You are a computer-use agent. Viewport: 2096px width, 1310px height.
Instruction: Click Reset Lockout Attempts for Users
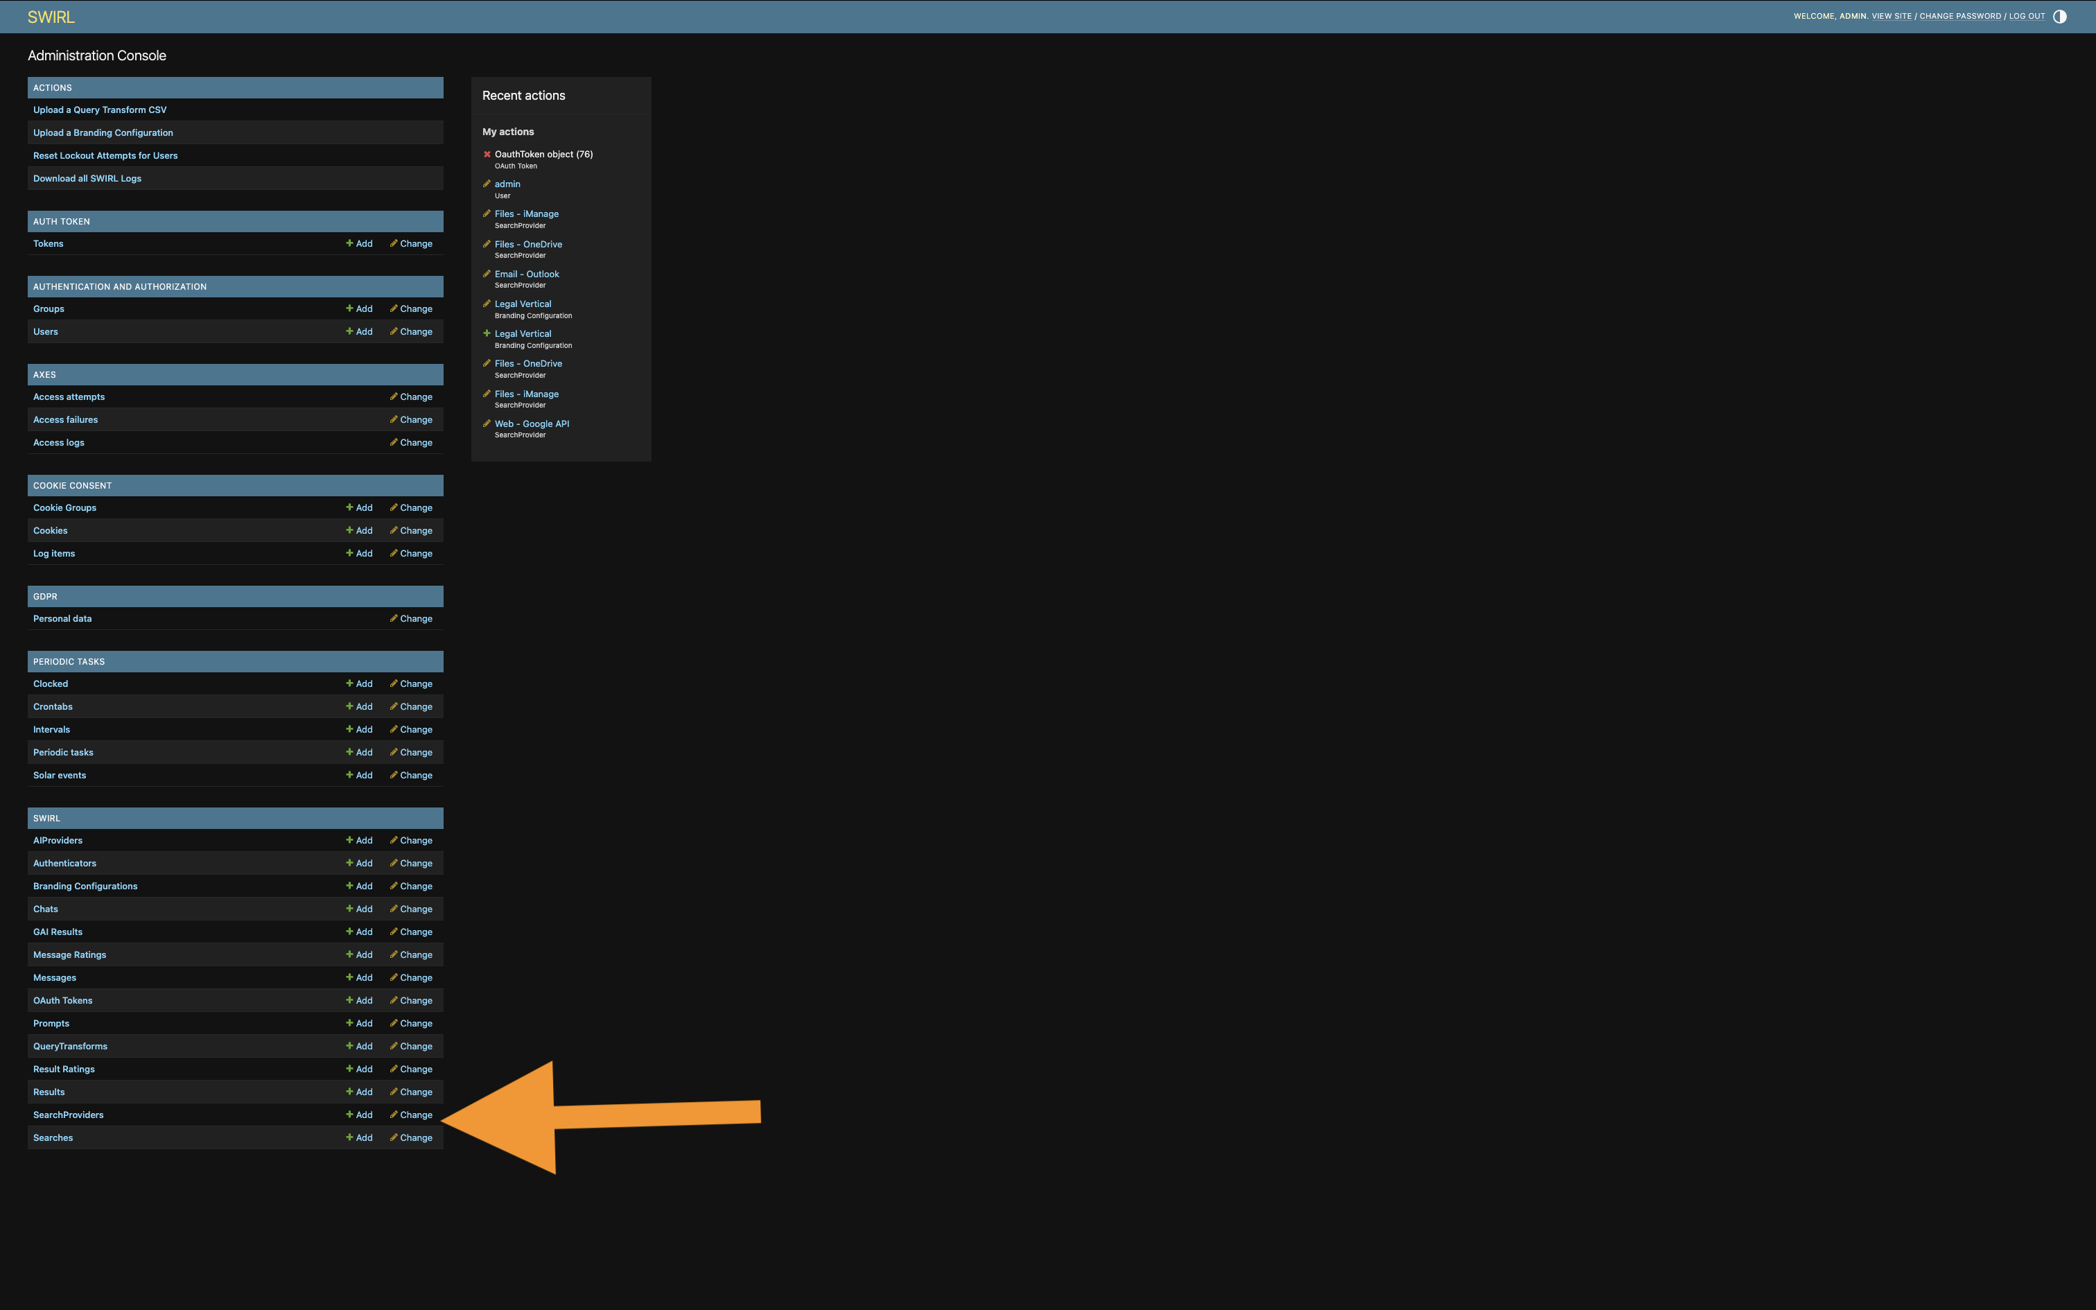(105, 155)
